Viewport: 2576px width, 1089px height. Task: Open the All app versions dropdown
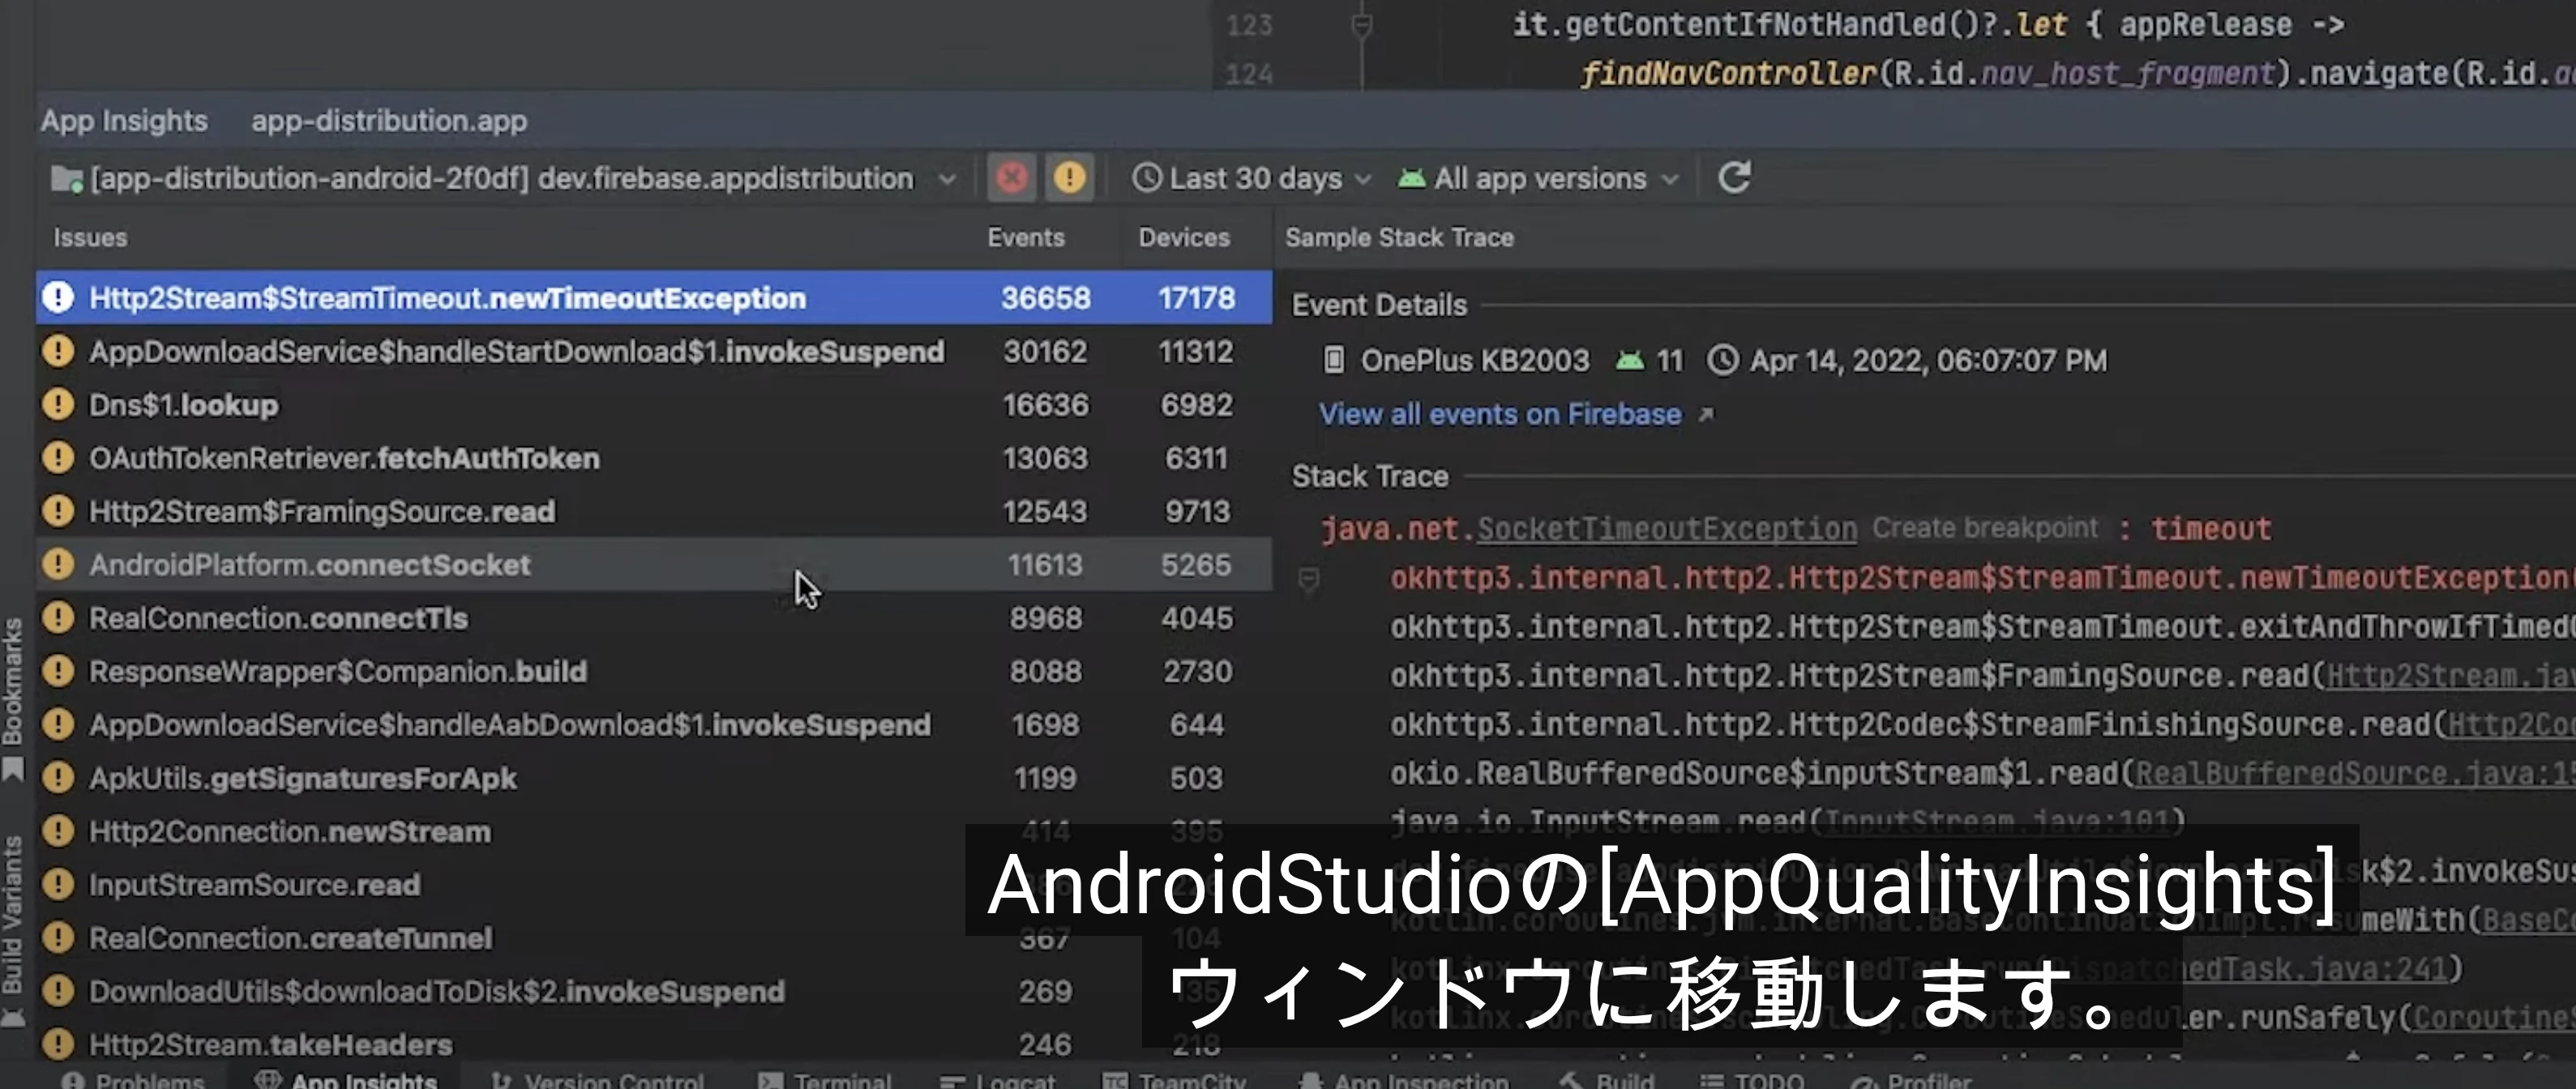[1538, 178]
